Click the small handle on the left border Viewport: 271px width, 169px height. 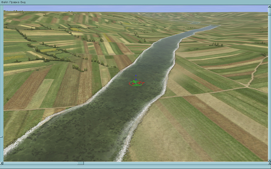click(x=1, y=137)
